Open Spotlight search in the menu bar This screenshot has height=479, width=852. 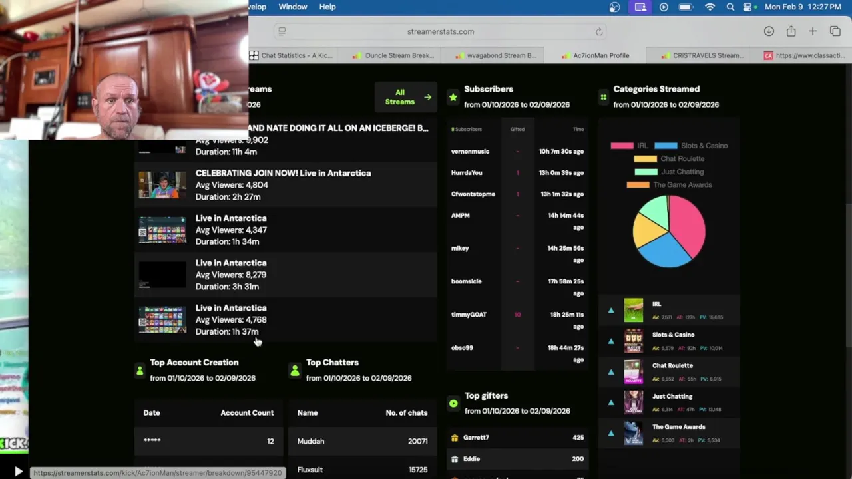point(730,7)
